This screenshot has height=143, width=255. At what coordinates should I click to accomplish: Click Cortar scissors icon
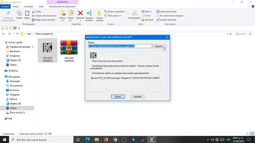click(x=33, y=12)
